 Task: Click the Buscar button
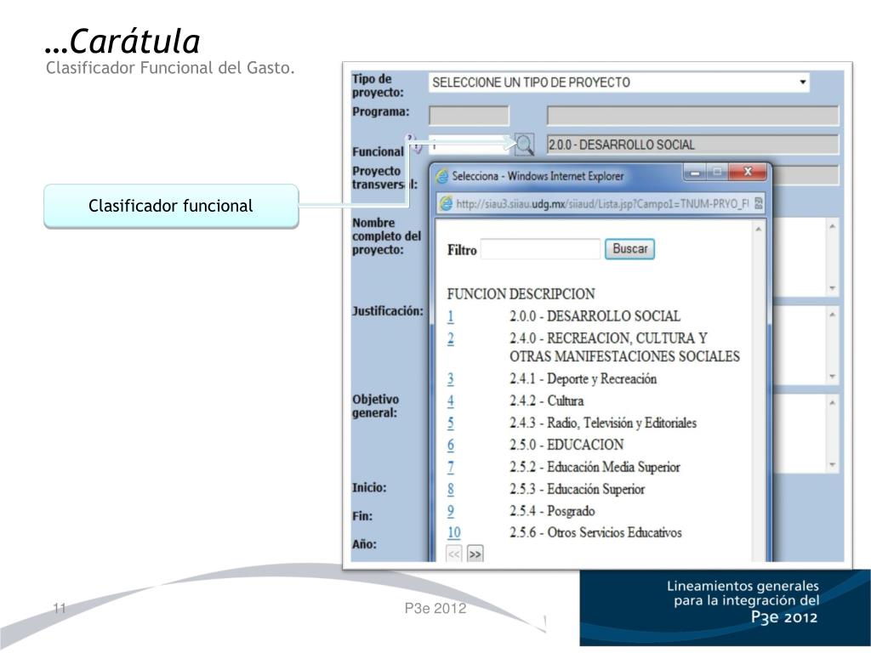click(630, 249)
